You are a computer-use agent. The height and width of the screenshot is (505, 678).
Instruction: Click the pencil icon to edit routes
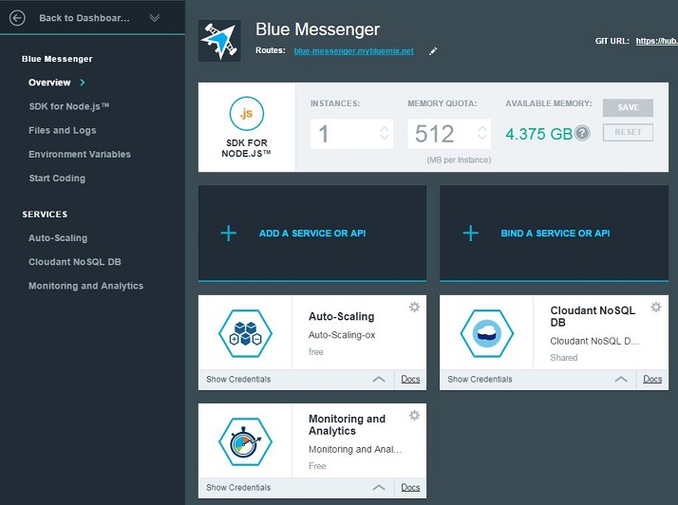tap(433, 51)
